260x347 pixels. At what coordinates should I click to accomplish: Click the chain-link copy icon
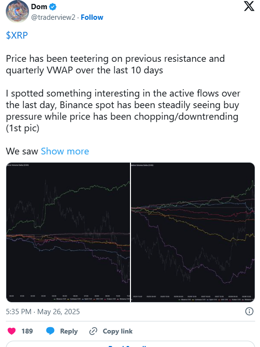coord(93,331)
